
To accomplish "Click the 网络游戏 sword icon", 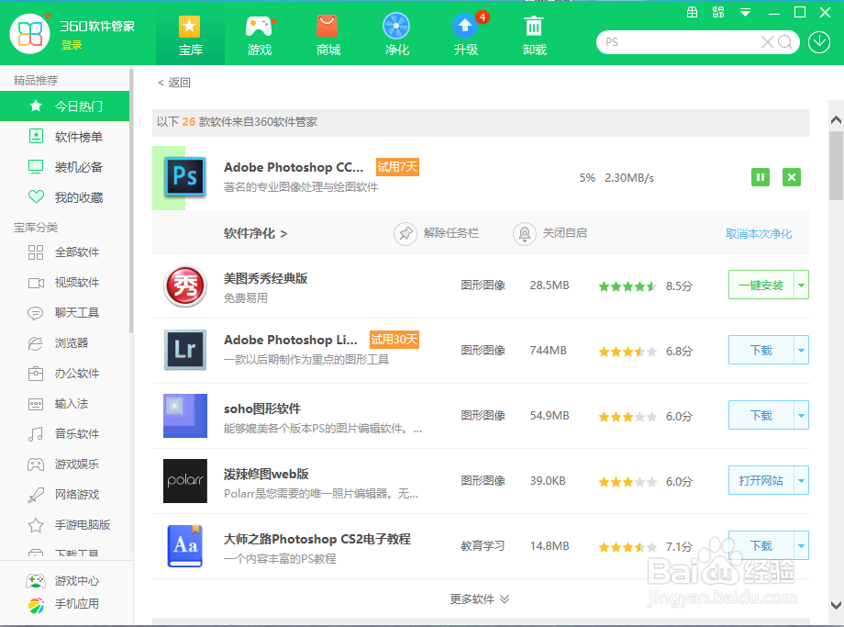I will (x=36, y=495).
